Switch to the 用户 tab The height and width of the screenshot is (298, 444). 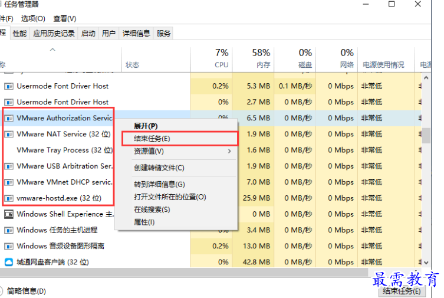point(108,34)
